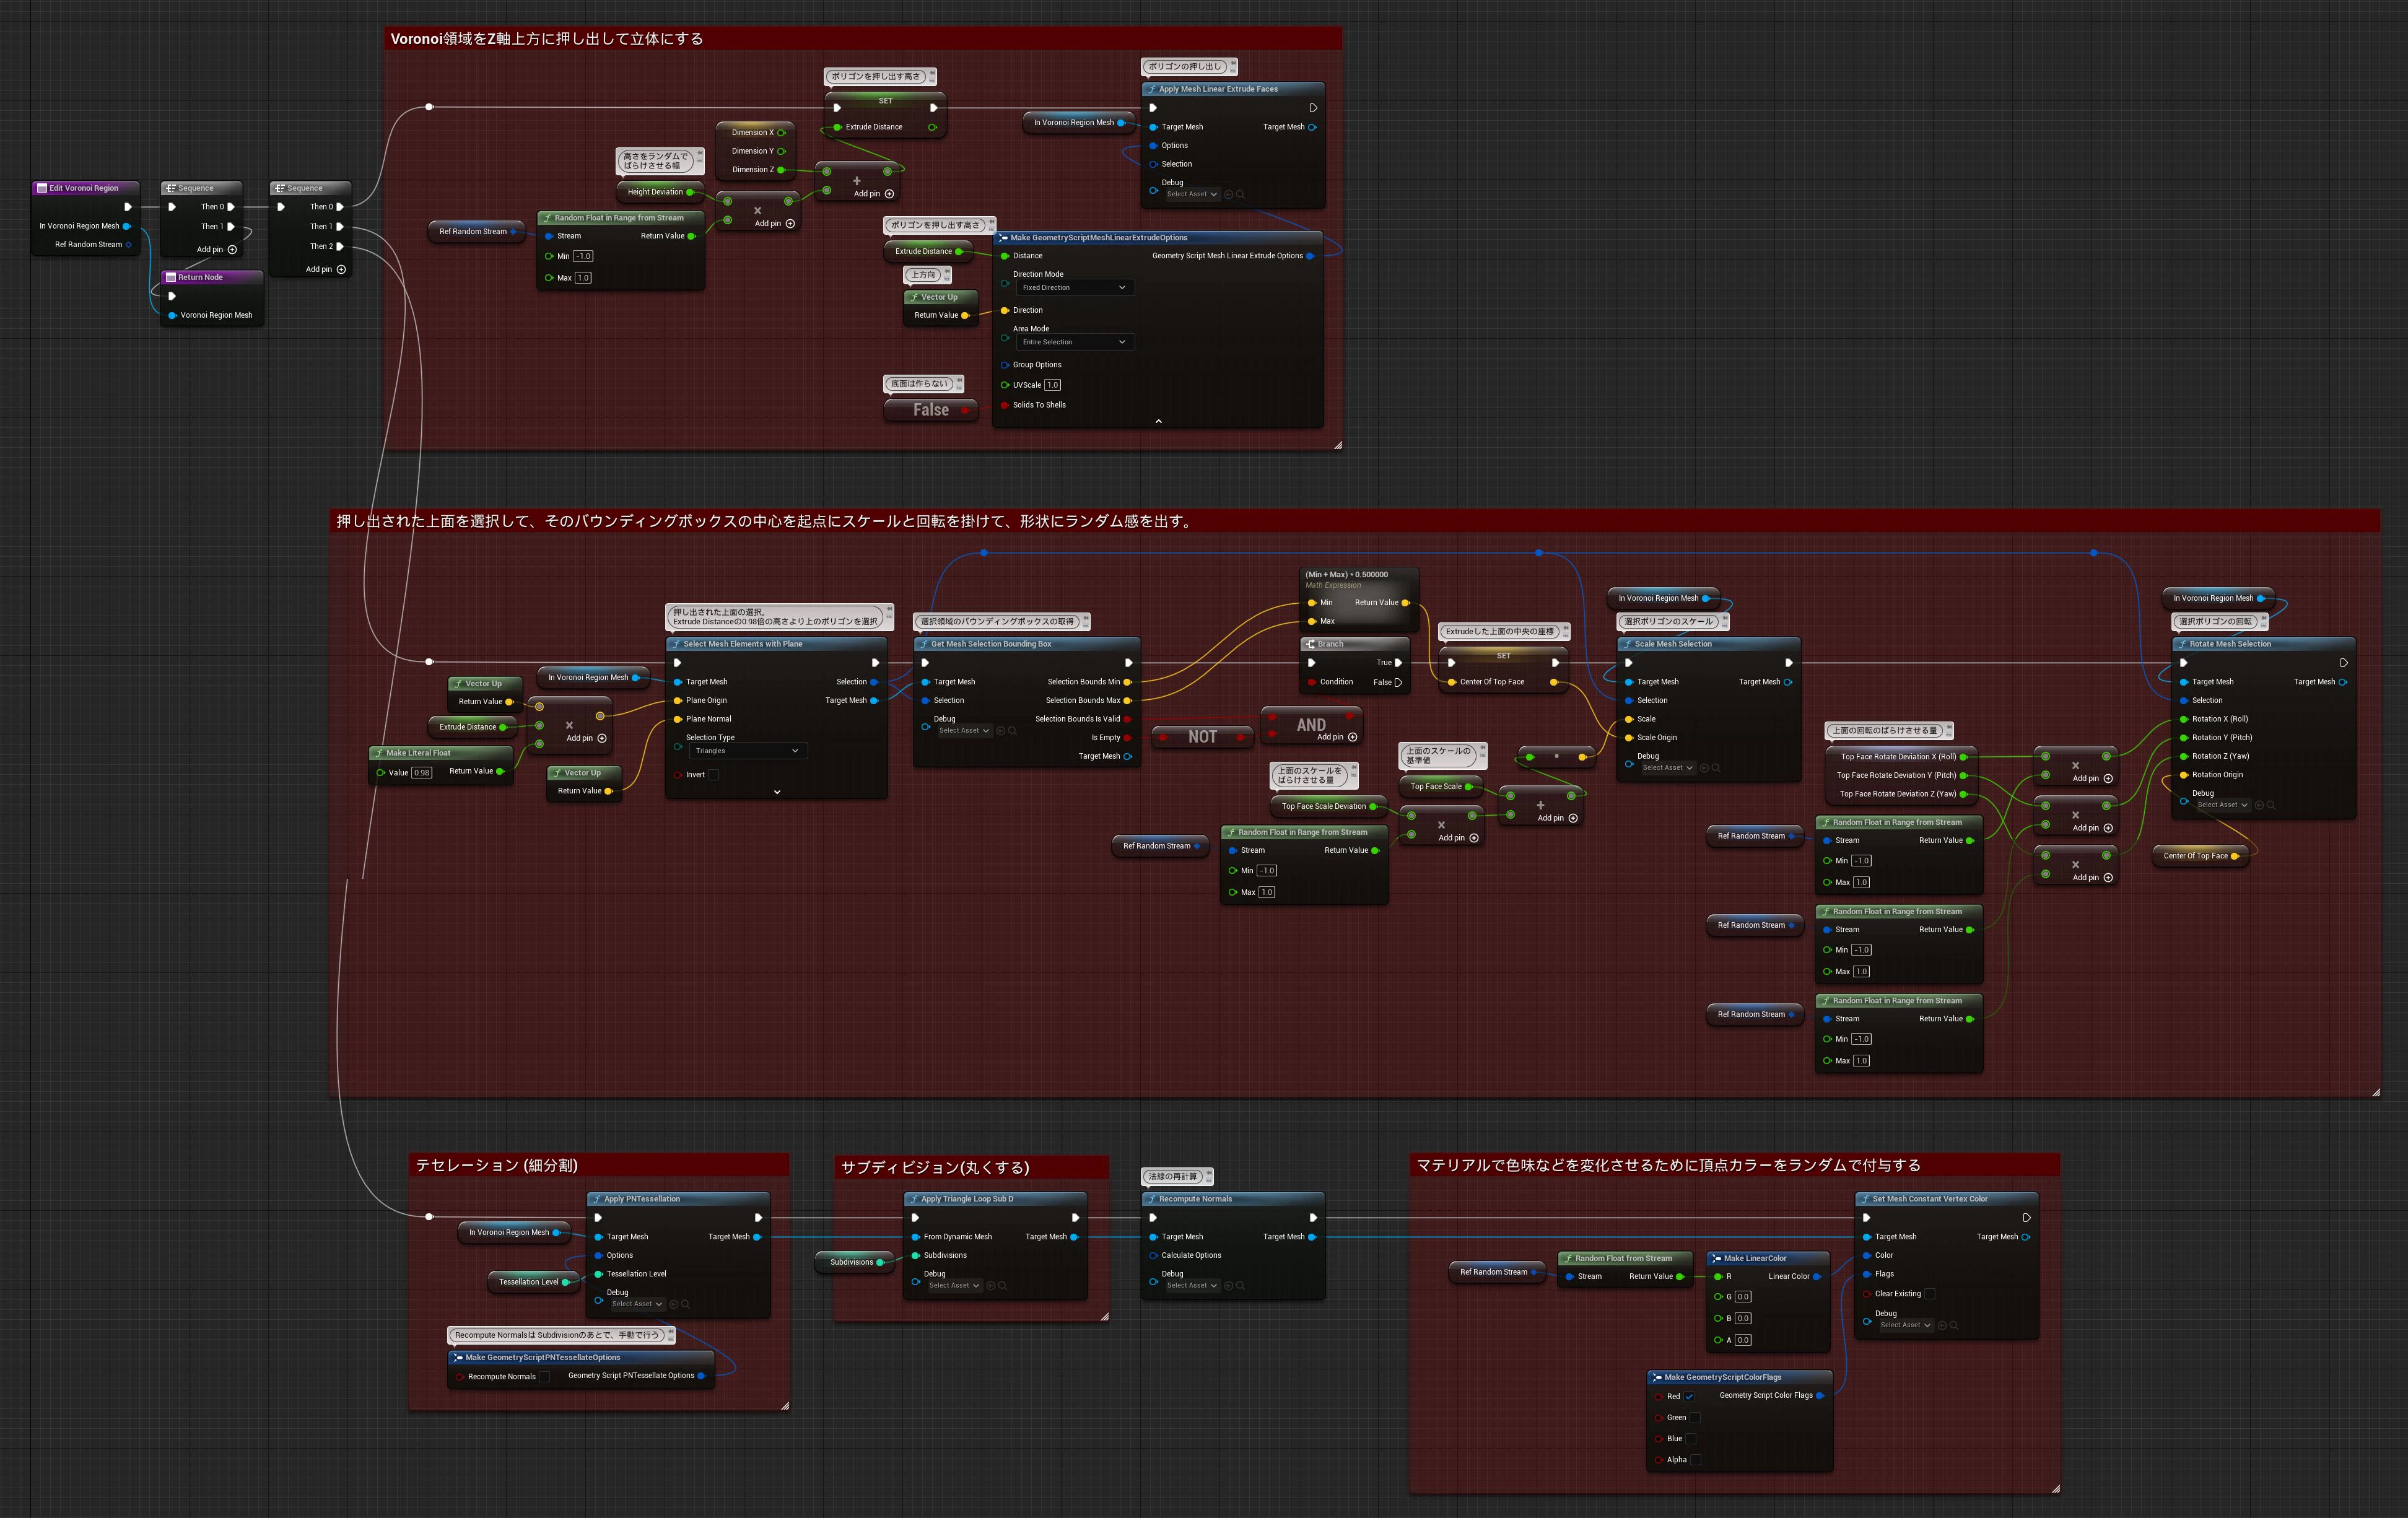2408x1518 pixels.
Task: Click the Return Node's execution input pin
Action: [172, 296]
